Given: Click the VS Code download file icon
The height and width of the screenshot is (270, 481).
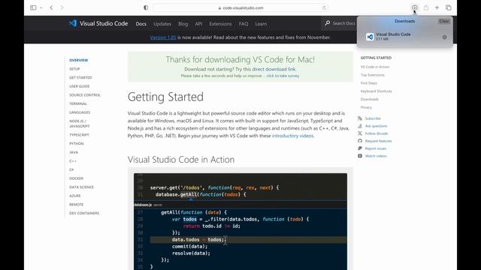Looking at the screenshot, I should click(370, 37).
